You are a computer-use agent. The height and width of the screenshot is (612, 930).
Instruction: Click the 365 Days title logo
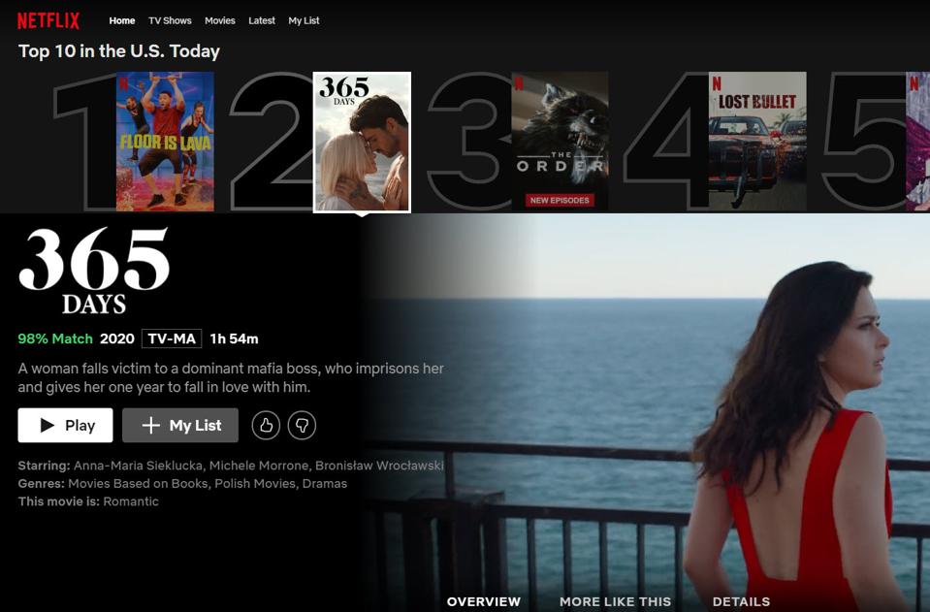click(94, 271)
